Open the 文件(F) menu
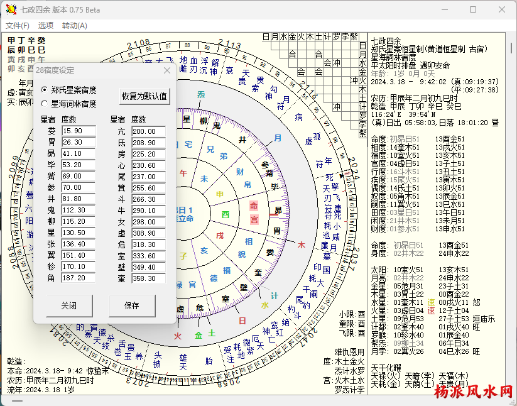 point(18,26)
